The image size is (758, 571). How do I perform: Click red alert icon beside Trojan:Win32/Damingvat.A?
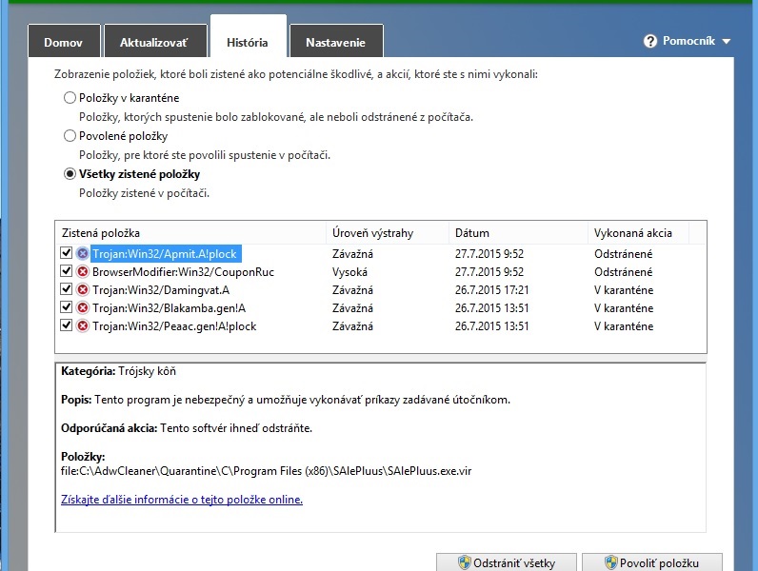tap(82, 290)
